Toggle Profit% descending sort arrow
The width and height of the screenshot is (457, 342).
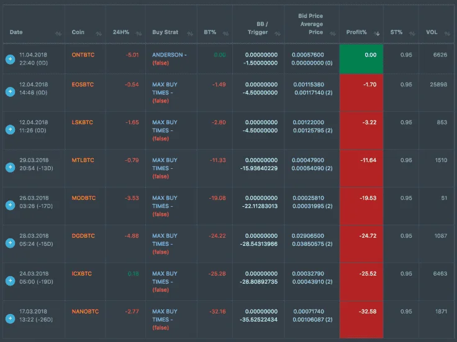(x=377, y=34)
